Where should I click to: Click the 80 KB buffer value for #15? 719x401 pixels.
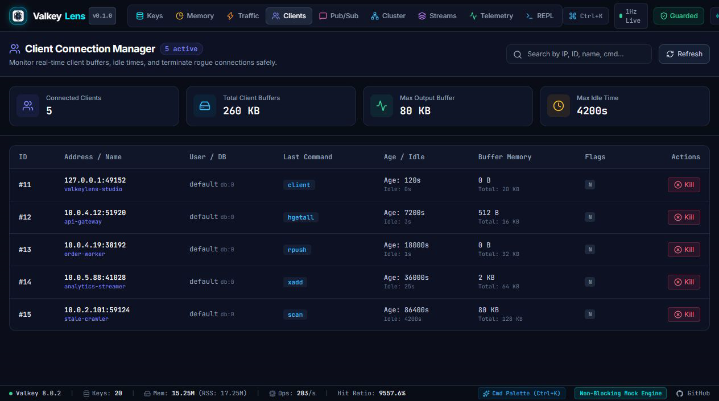pos(489,310)
